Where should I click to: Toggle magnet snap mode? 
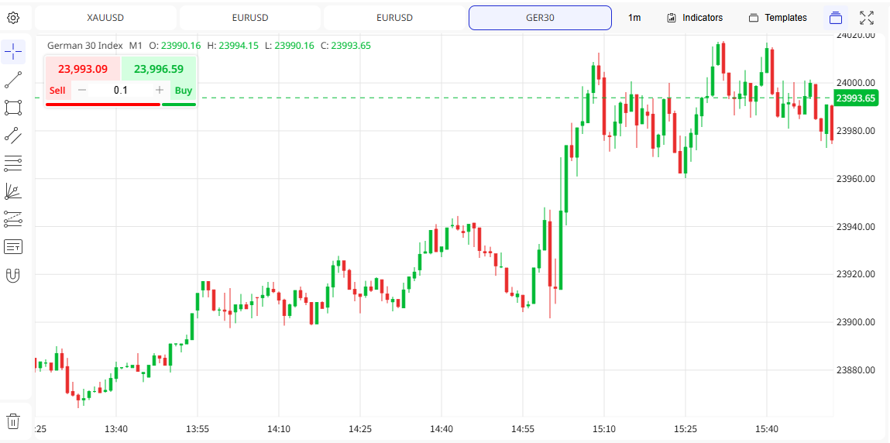13,275
